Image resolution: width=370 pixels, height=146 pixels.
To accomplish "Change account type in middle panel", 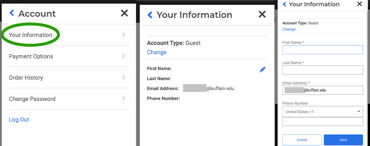I will coord(157,52).
